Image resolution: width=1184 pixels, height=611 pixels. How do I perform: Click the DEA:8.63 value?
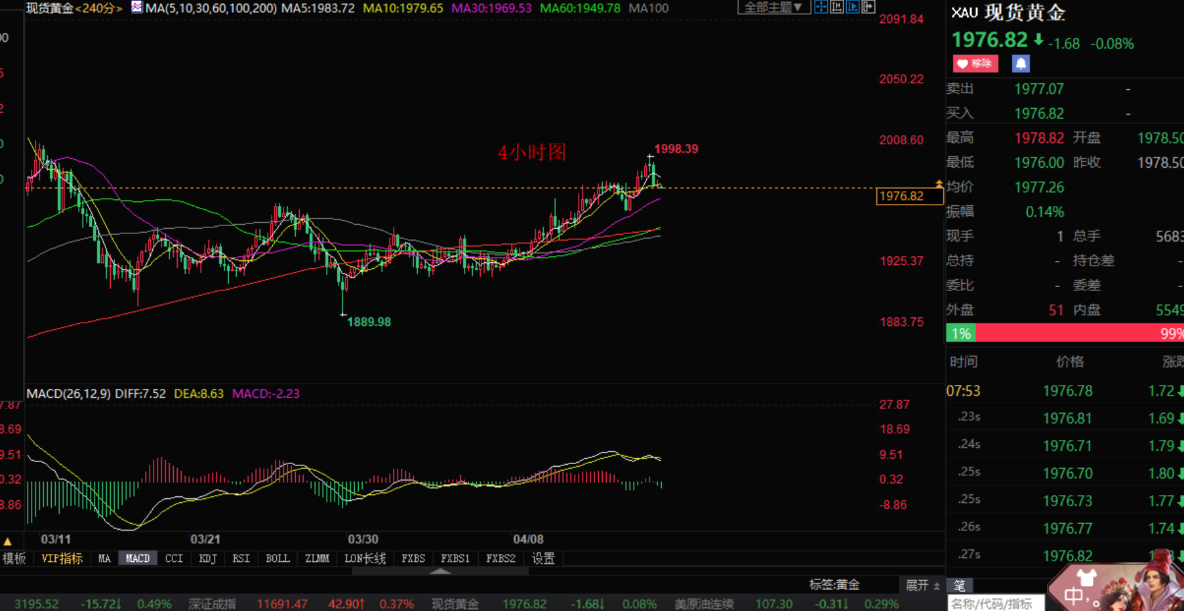(x=199, y=393)
